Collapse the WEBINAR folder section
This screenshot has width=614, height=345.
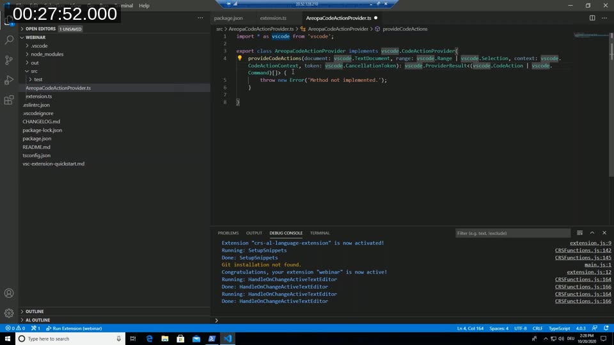(x=35, y=38)
